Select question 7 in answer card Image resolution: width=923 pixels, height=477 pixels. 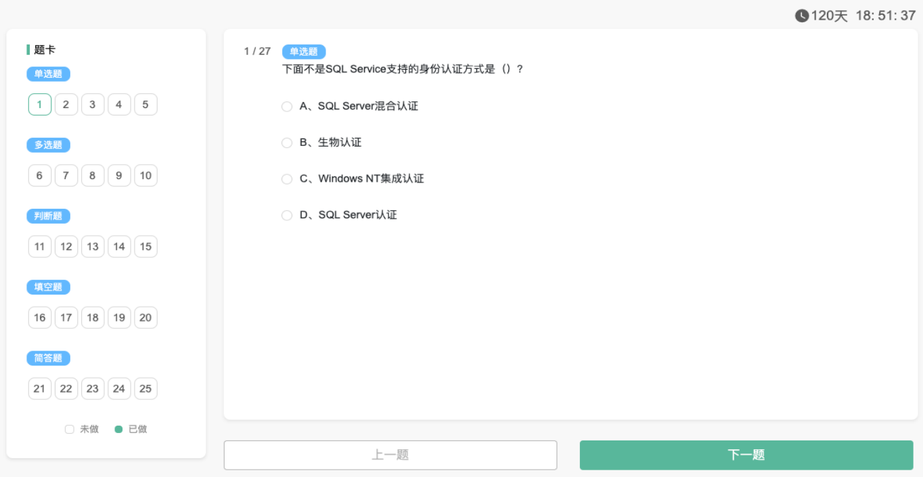(66, 176)
